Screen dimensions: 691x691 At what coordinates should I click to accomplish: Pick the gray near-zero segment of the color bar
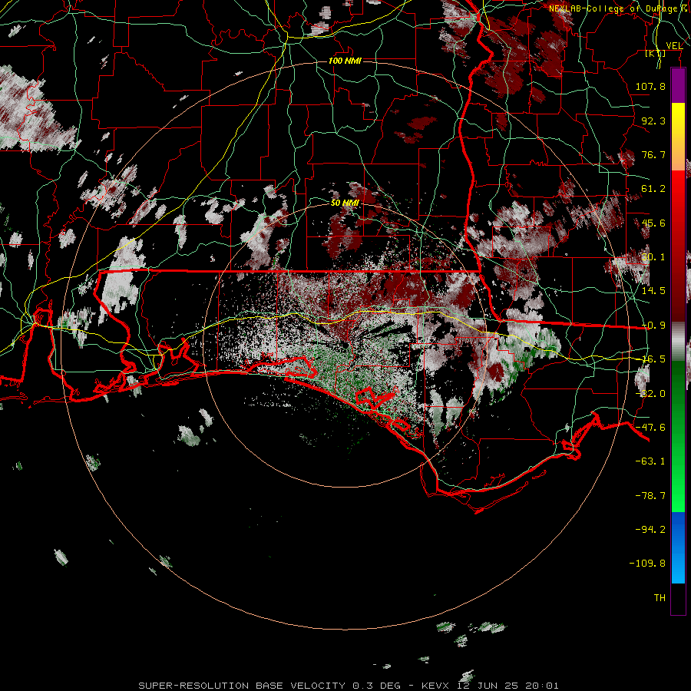click(678, 341)
